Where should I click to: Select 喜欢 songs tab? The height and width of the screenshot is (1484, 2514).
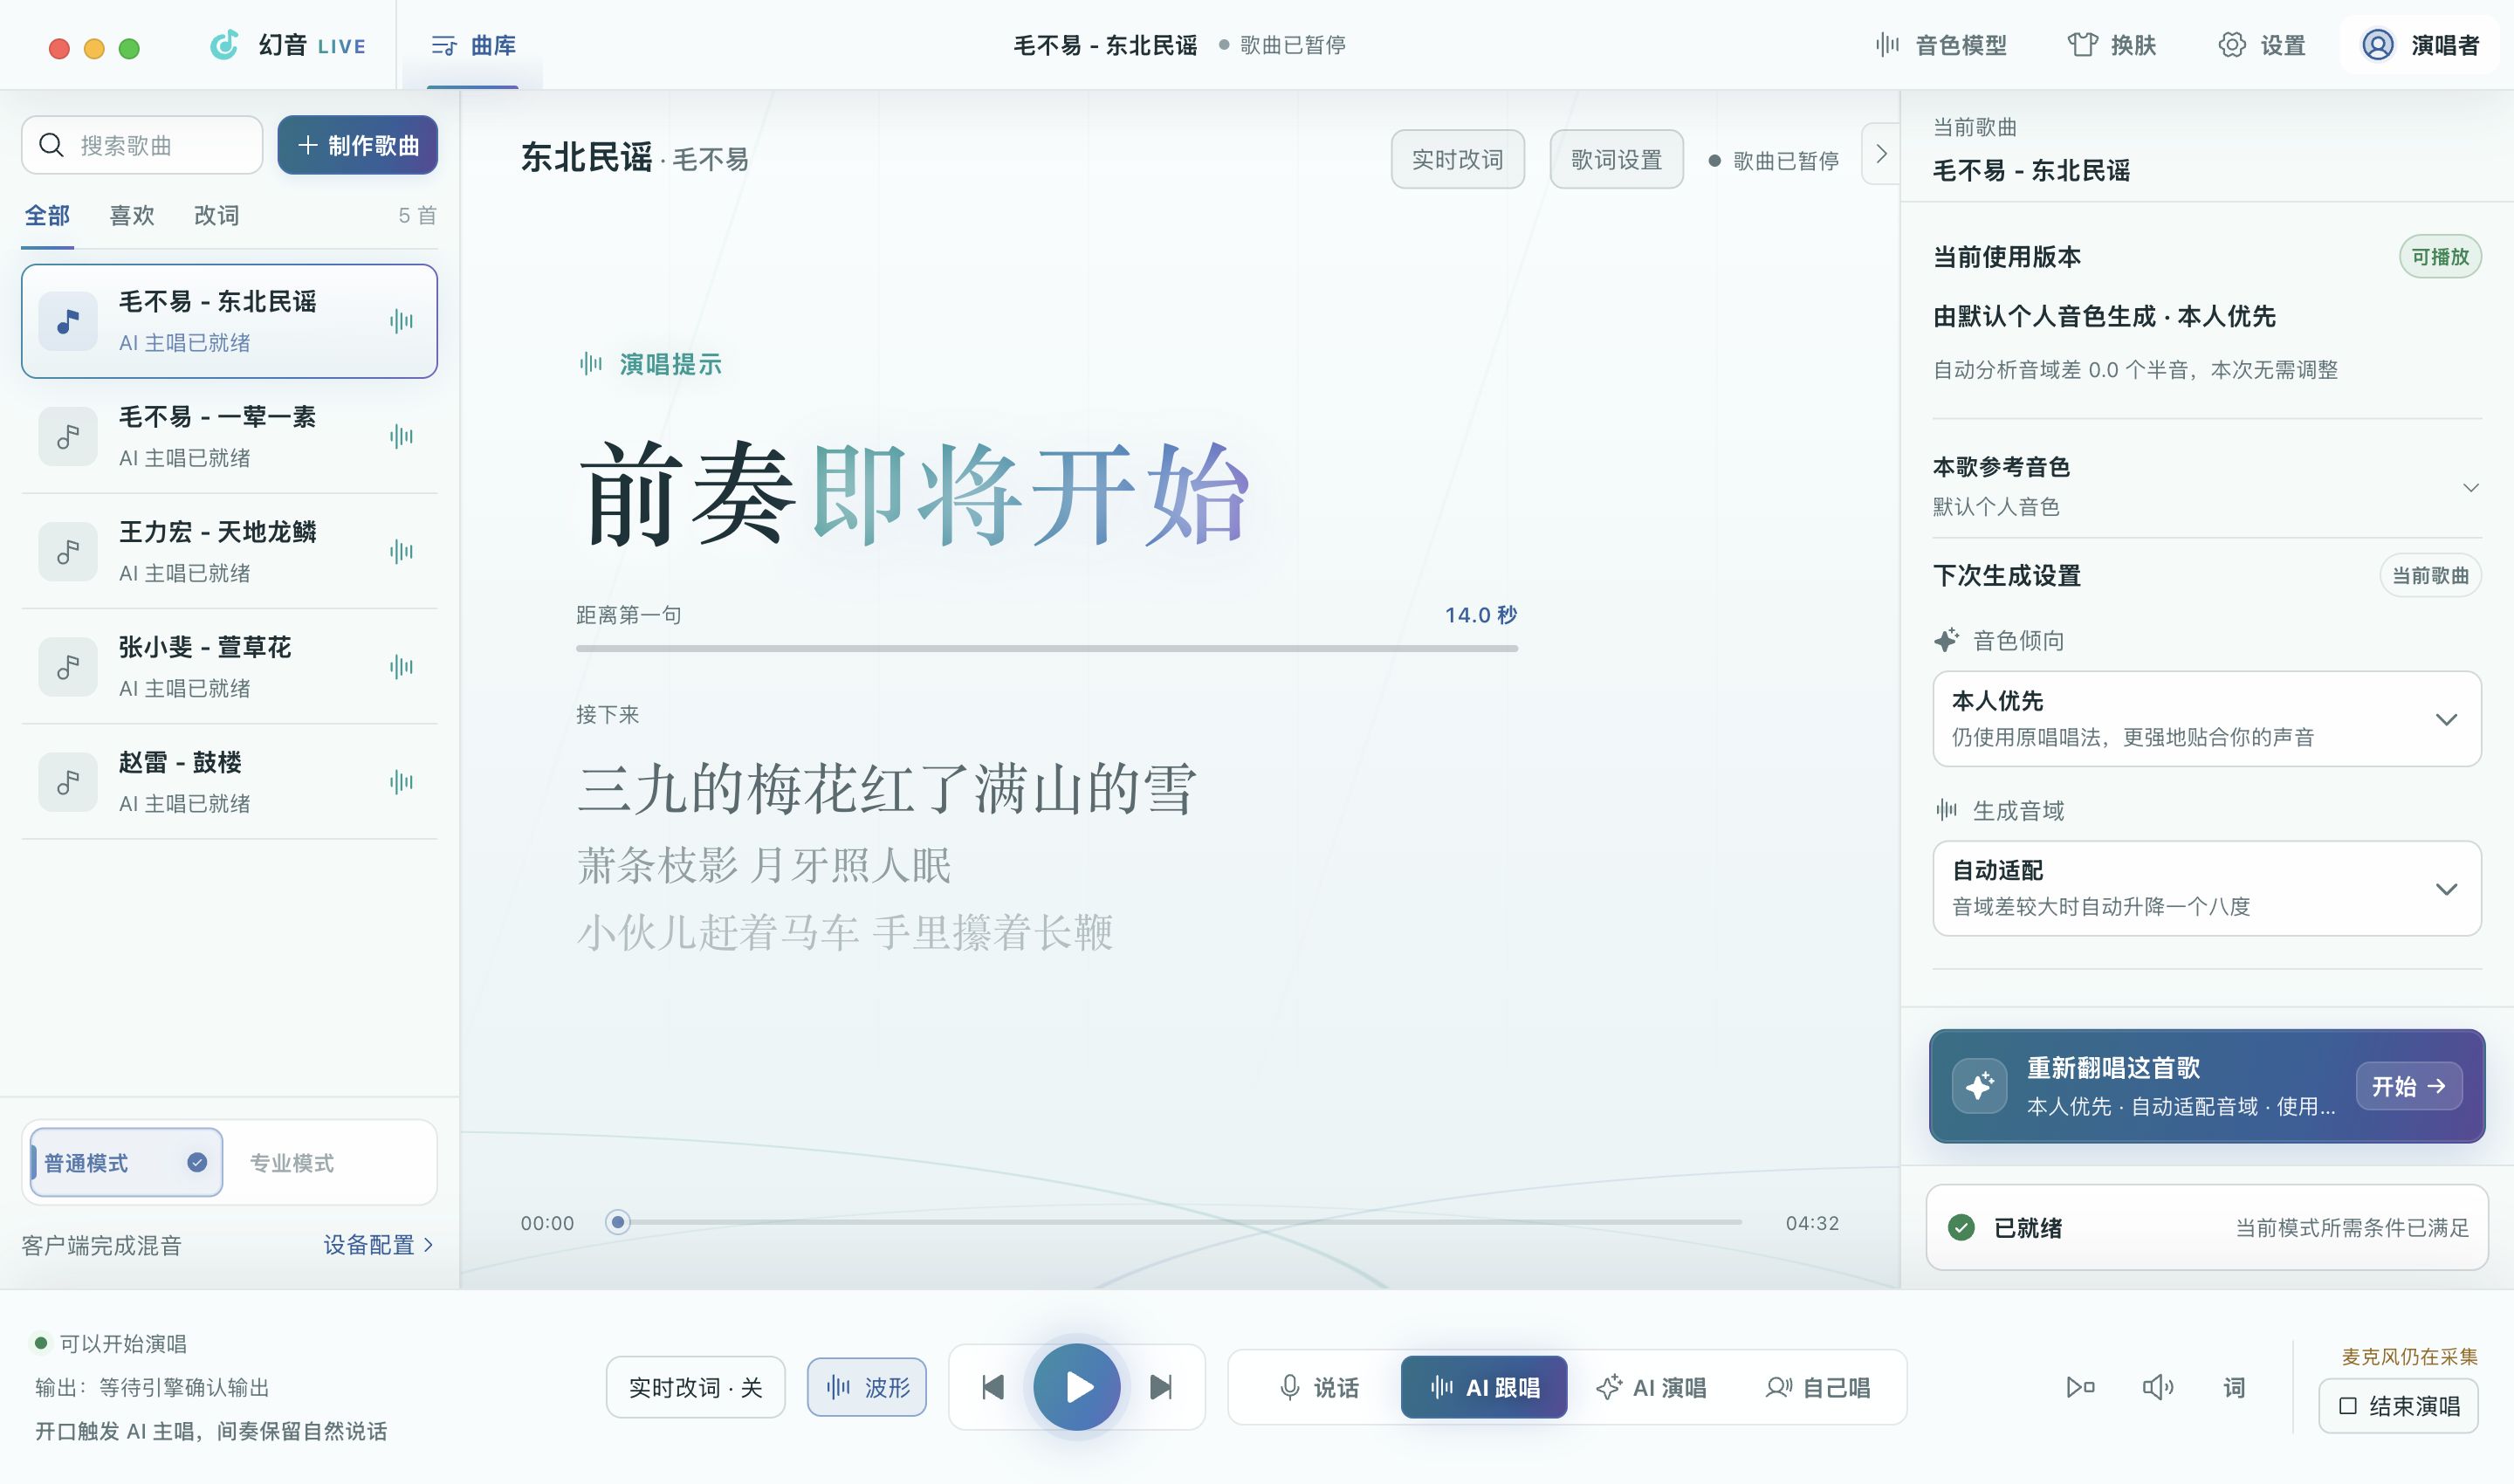(x=132, y=216)
